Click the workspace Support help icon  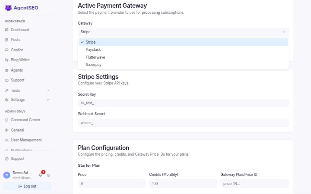7,80
